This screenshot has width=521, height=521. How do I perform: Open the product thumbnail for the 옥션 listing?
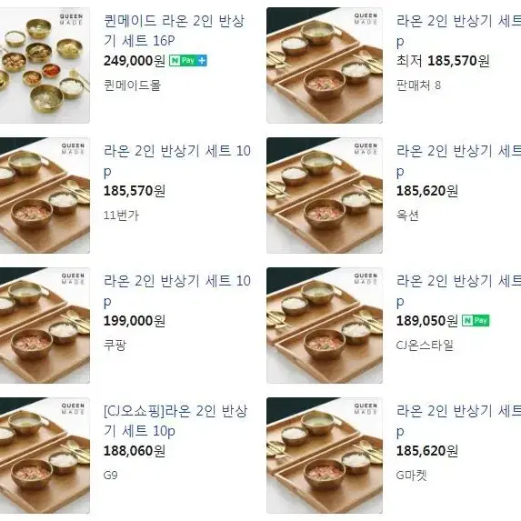coord(325,195)
